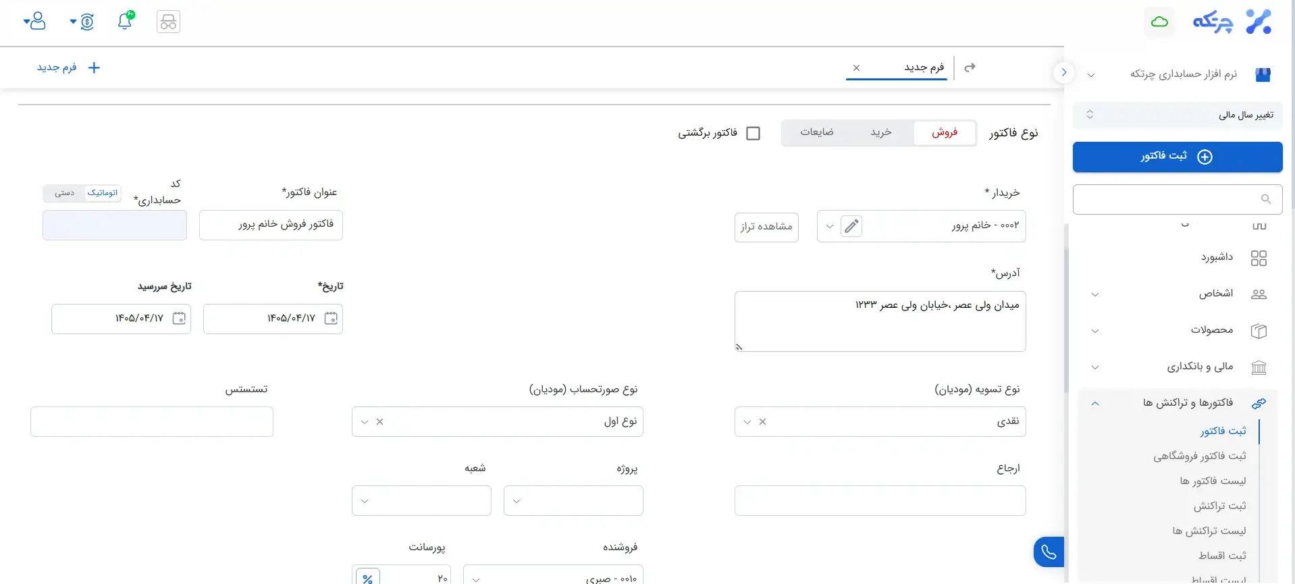Collapse the sidebar with the round arrow
Image resolution: width=1295 pixels, height=584 pixels.
click(1063, 72)
